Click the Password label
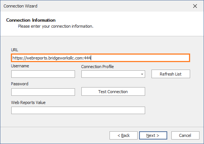Viewport: 204px width, 144px height. click(19, 84)
